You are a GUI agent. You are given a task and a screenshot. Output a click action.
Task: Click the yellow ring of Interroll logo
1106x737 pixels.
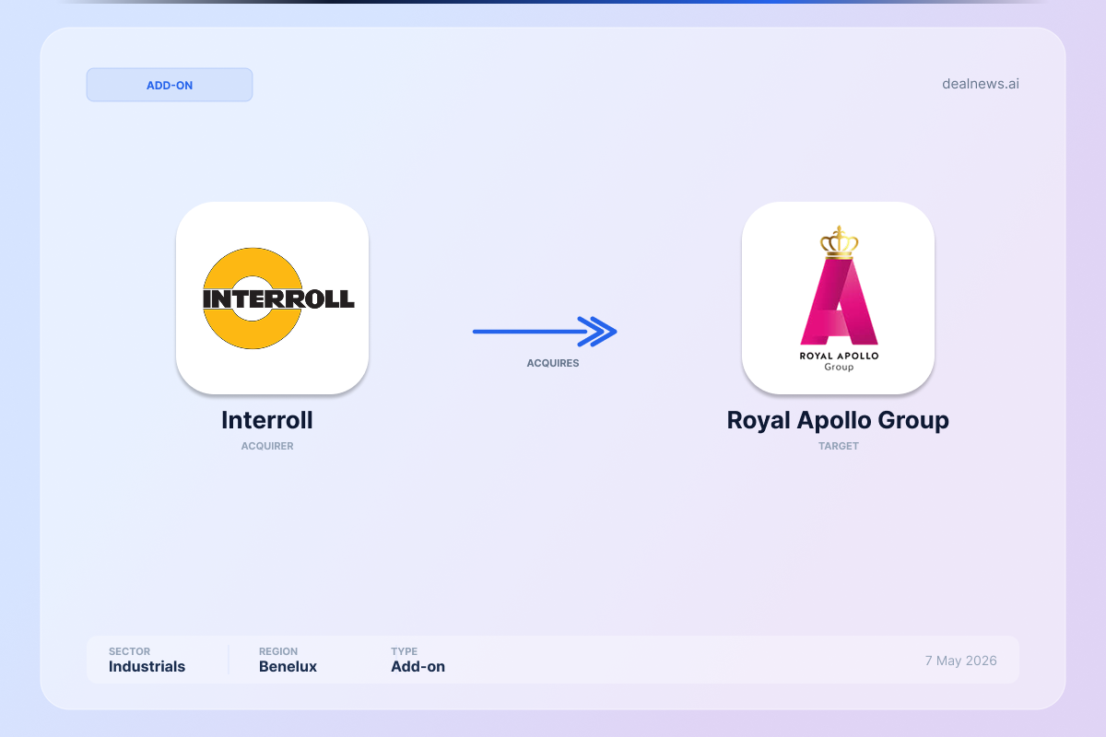[x=253, y=298]
